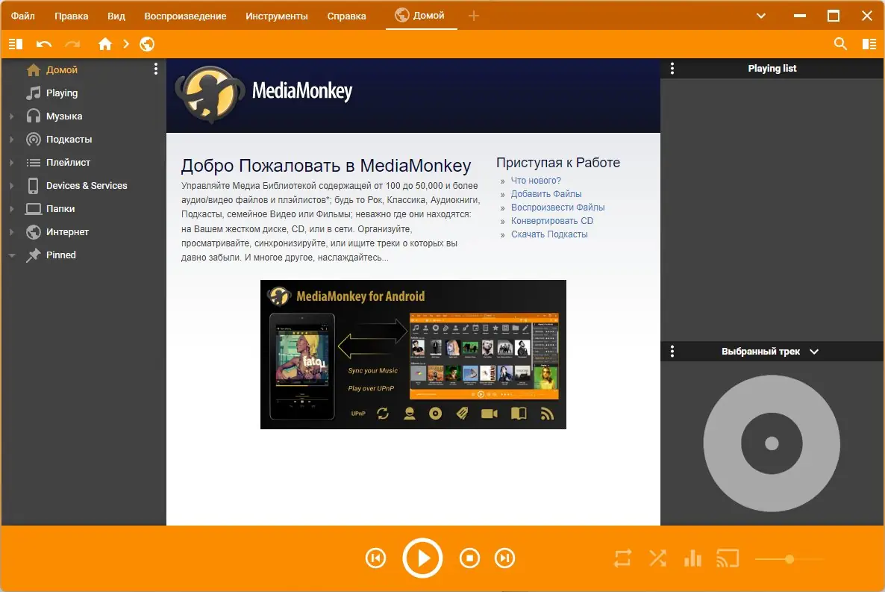
Task: Open the Справка menu
Action: click(x=346, y=16)
